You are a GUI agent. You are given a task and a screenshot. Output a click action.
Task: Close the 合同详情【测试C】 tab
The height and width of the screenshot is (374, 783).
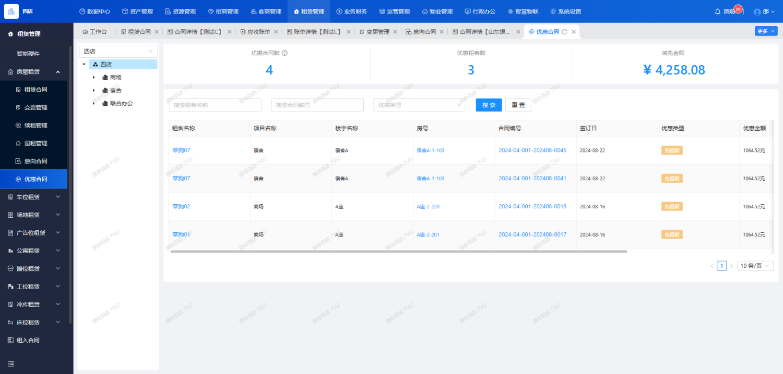click(229, 32)
